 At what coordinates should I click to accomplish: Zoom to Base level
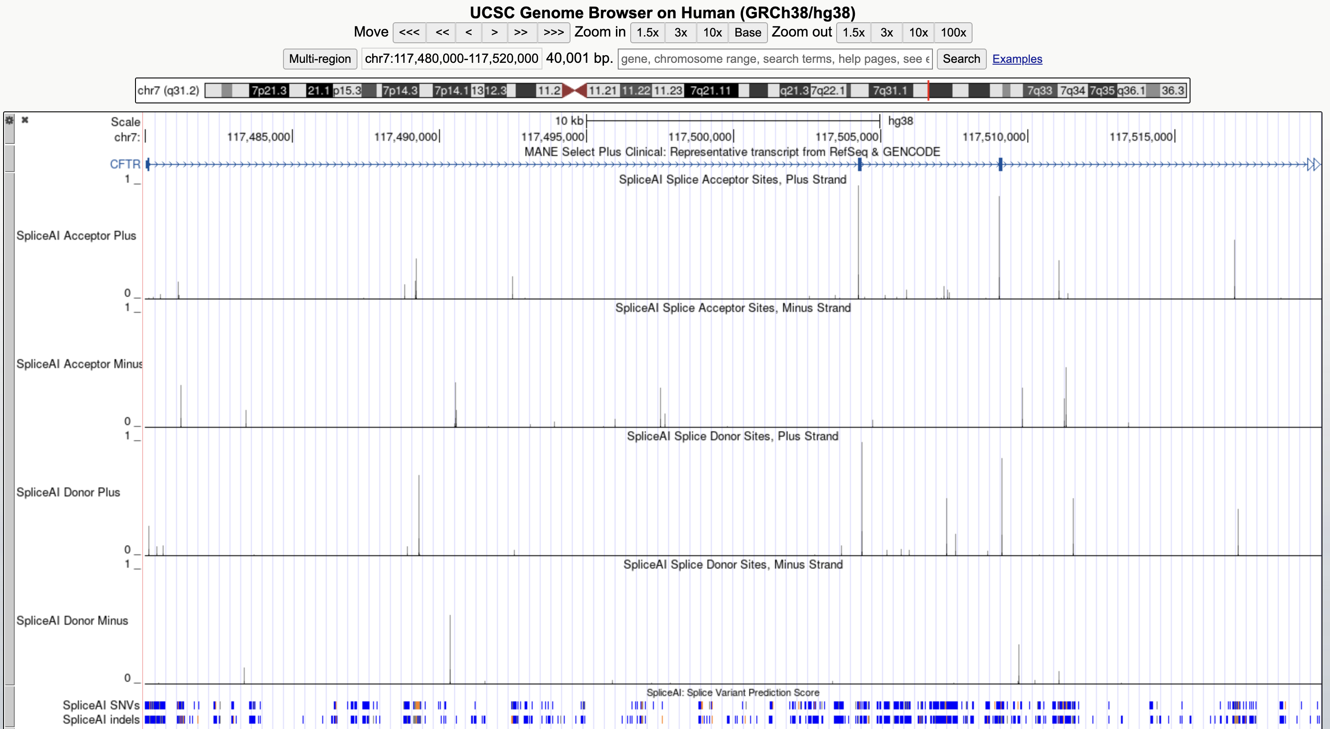pyautogui.click(x=747, y=33)
